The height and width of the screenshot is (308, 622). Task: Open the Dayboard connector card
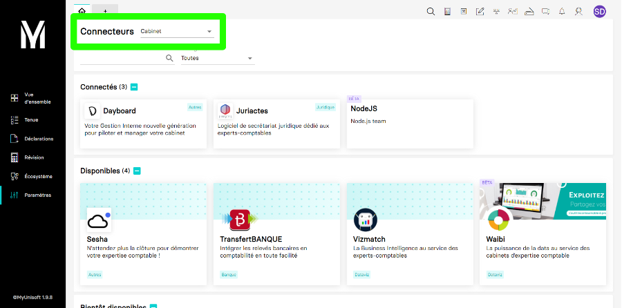143,124
